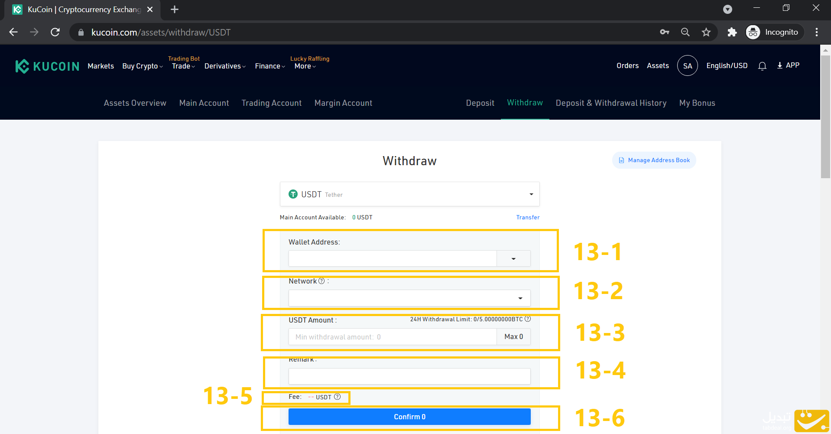This screenshot has width=831, height=434.
Task: Click the zoom magnifier icon in address bar
Action: 685,32
